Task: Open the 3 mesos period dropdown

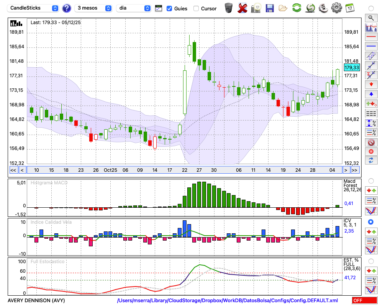Action: (93, 8)
